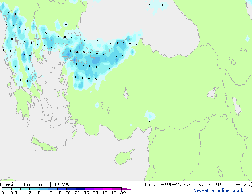Select the legend swatch between 10 and 15
The image size is (252, 194).
pyautogui.click(x=53, y=189)
